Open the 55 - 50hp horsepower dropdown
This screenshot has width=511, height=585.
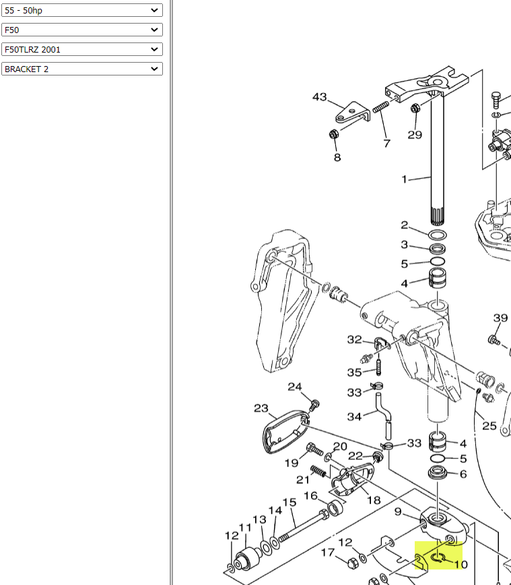tap(82, 10)
